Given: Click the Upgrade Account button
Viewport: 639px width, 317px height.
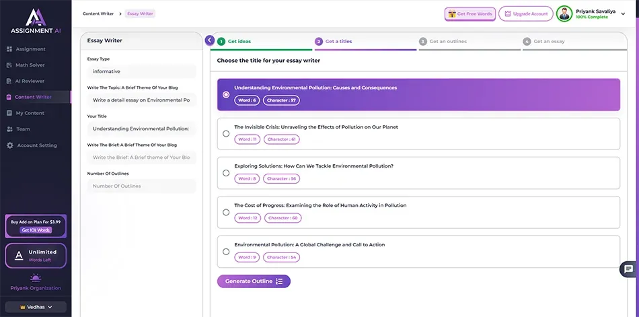Looking at the screenshot, I should (x=525, y=13).
